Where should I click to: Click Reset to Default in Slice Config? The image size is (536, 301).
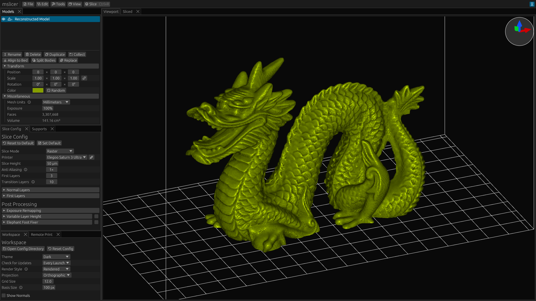pyautogui.click(x=18, y=143)
